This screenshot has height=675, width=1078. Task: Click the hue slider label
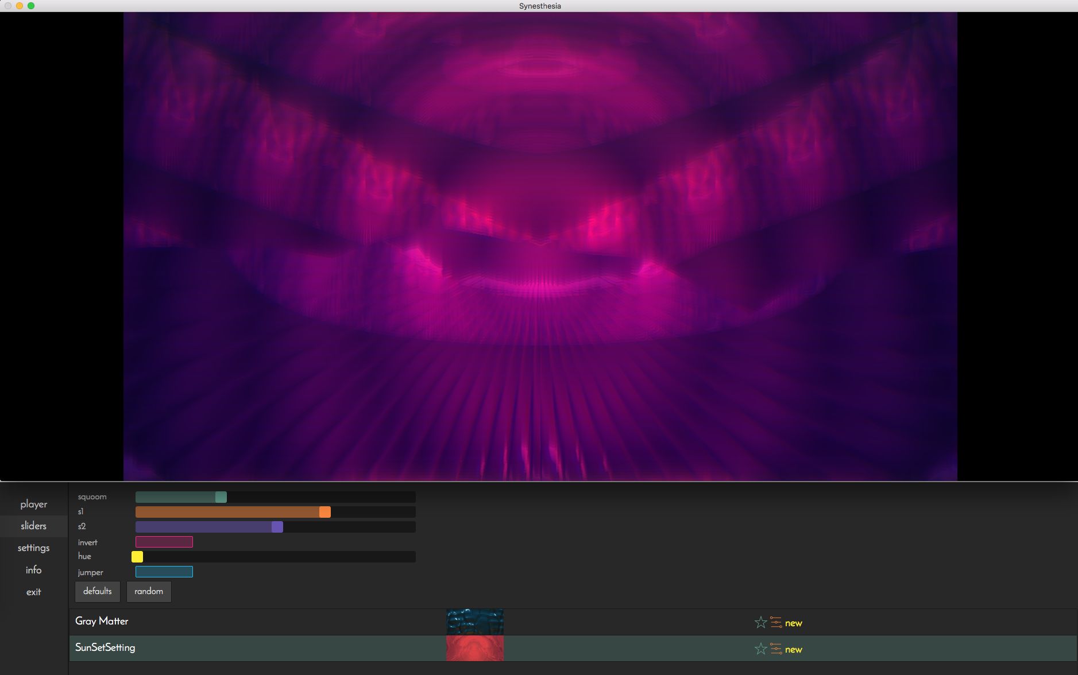pyautogui.click(x=84, y=556)
